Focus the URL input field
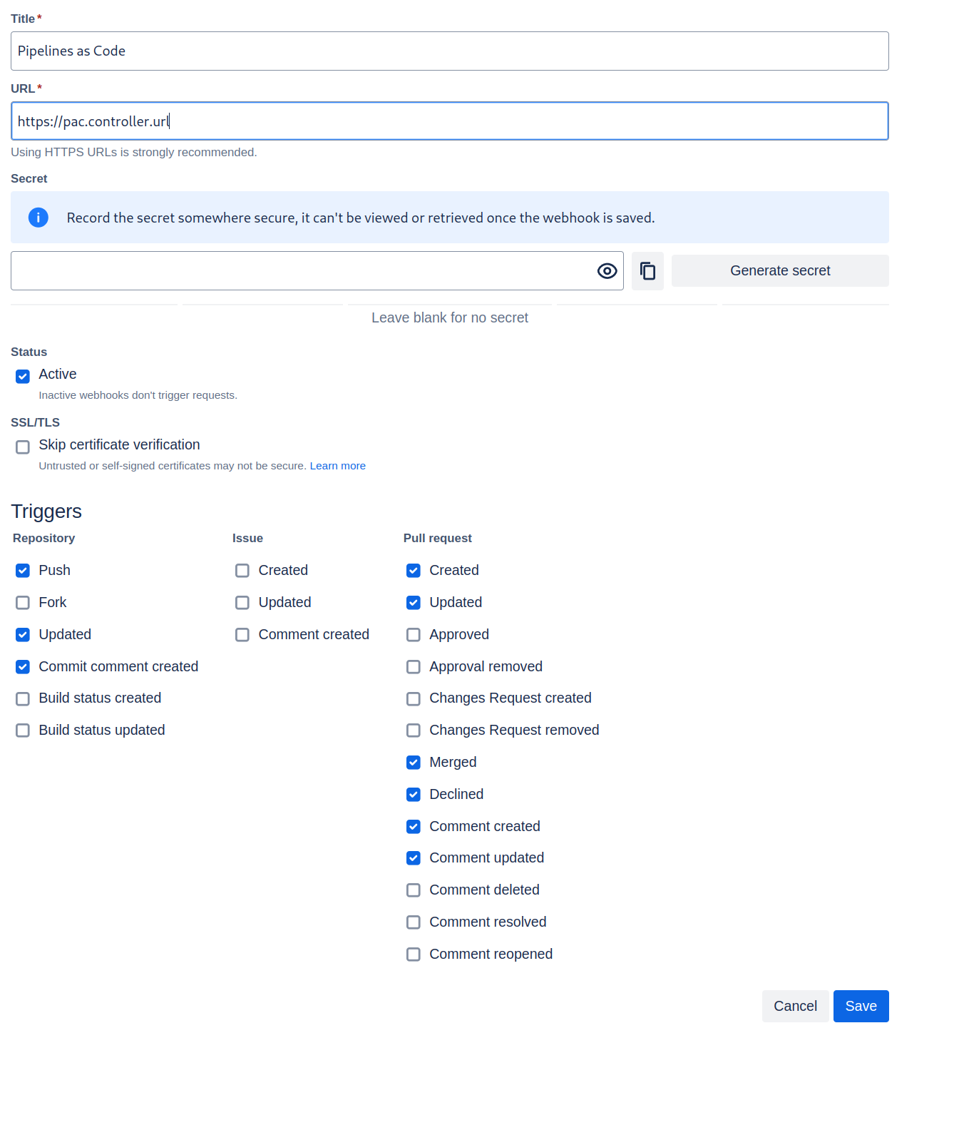 (x=449, y=121)
